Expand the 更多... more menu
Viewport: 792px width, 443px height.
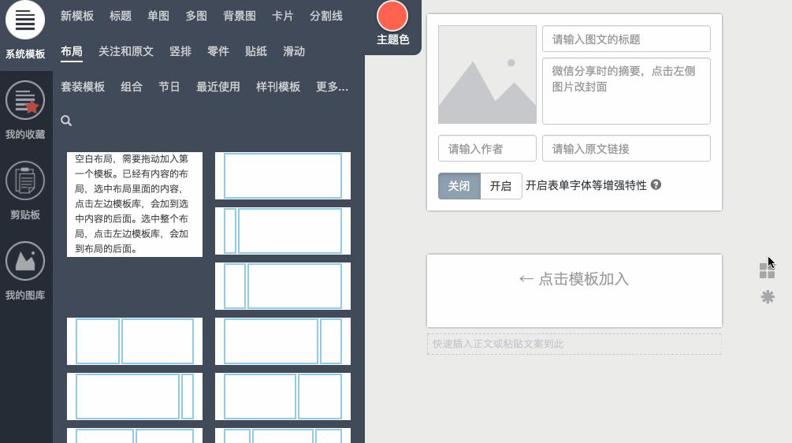point(333,87)
